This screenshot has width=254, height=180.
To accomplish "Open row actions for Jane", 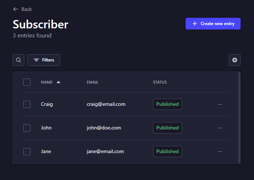I will click(220, 152).
